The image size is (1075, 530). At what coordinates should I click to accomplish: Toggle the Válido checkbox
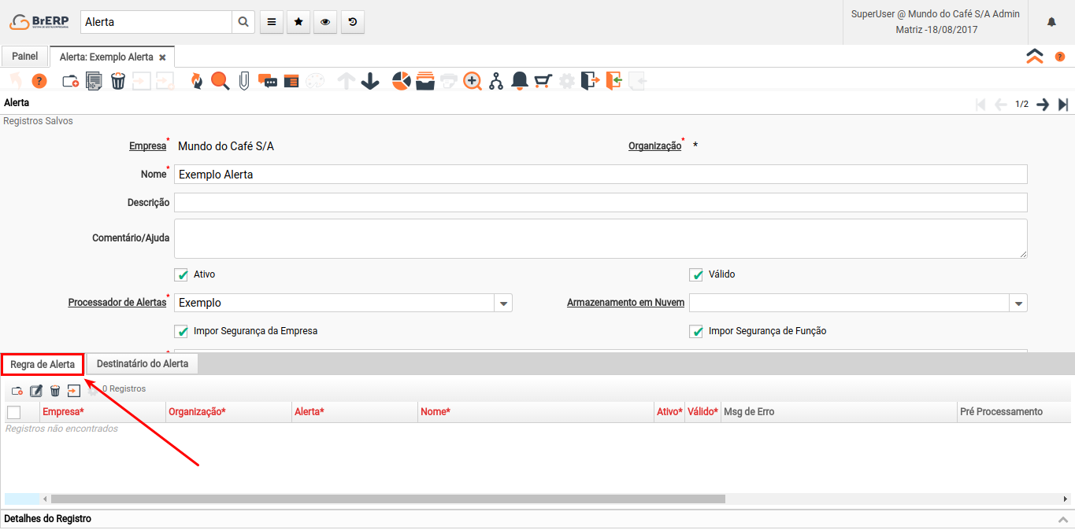pyautogui.click(x=696, y=274)
